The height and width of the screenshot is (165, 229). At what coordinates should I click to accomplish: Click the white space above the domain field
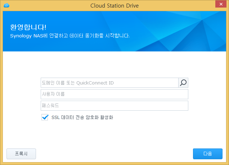114,65
